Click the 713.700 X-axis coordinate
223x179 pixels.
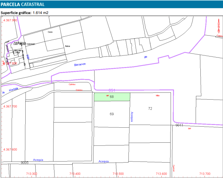click(x=205, y=174)
